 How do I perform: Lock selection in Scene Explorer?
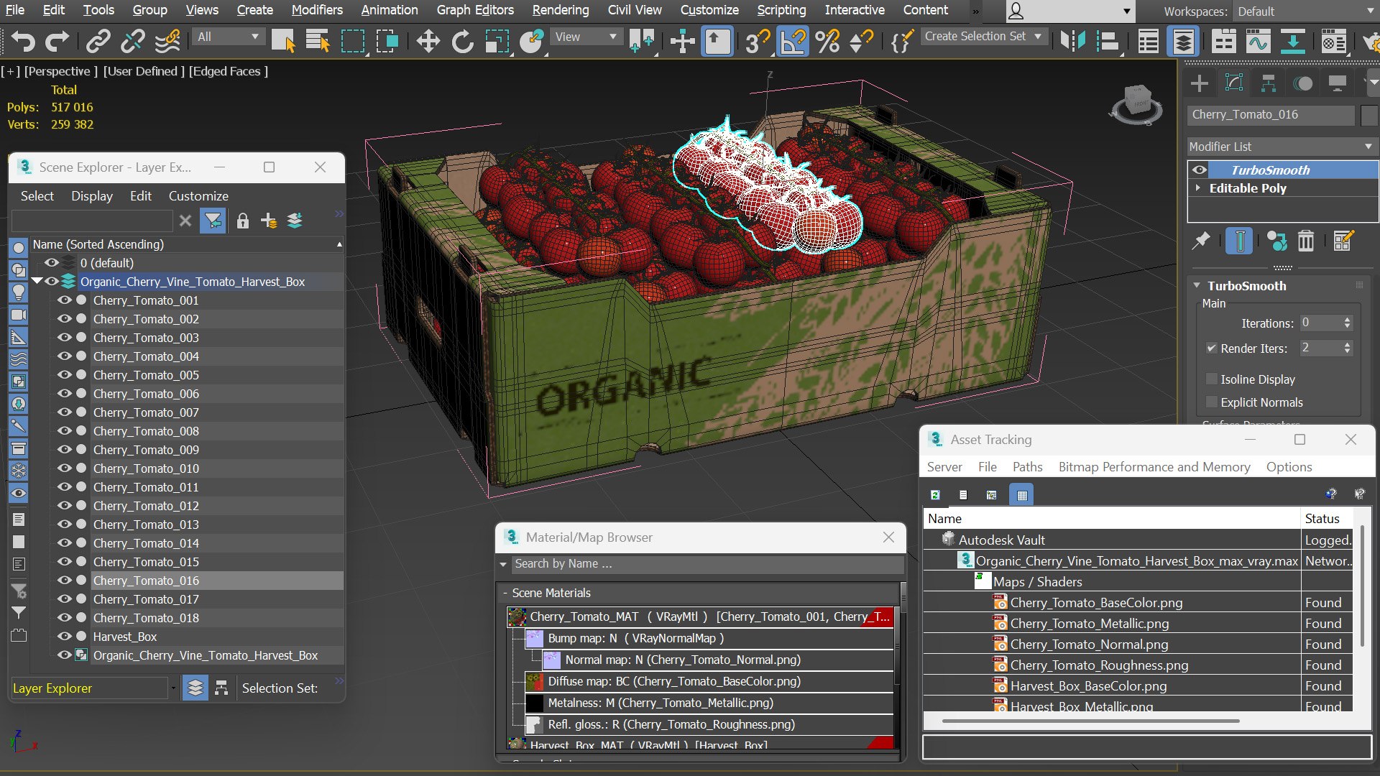pos(243,221)
